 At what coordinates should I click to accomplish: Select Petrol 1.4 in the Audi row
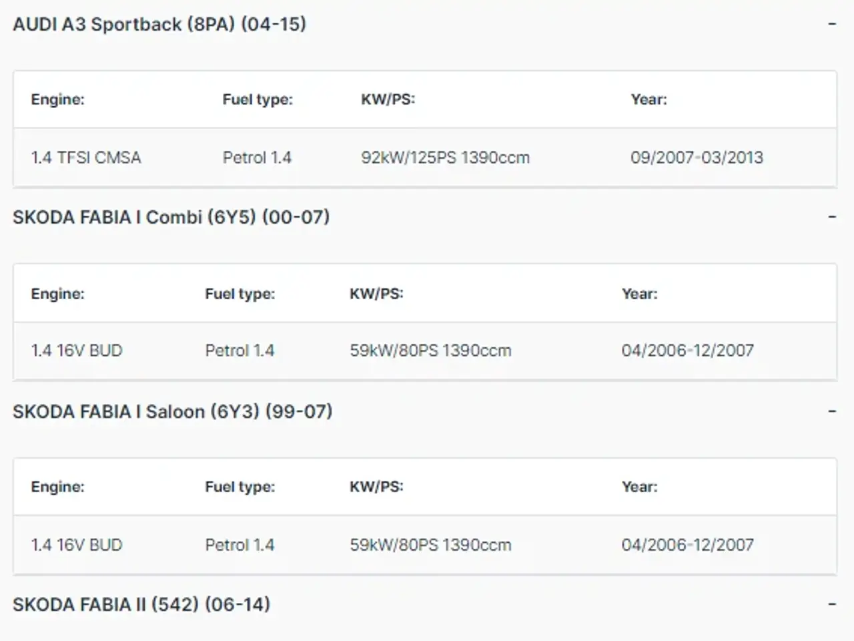[x=257, y=158]
